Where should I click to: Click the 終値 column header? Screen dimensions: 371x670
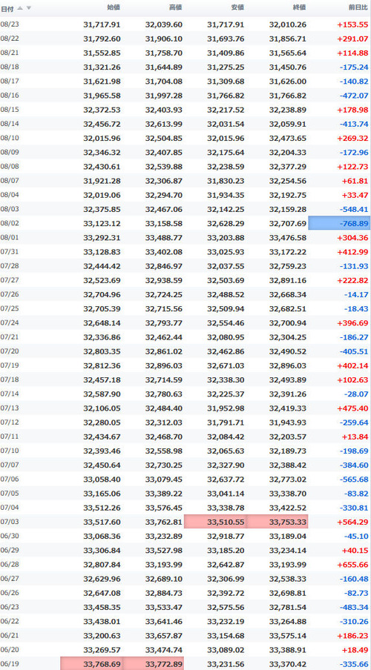(300, 7)
